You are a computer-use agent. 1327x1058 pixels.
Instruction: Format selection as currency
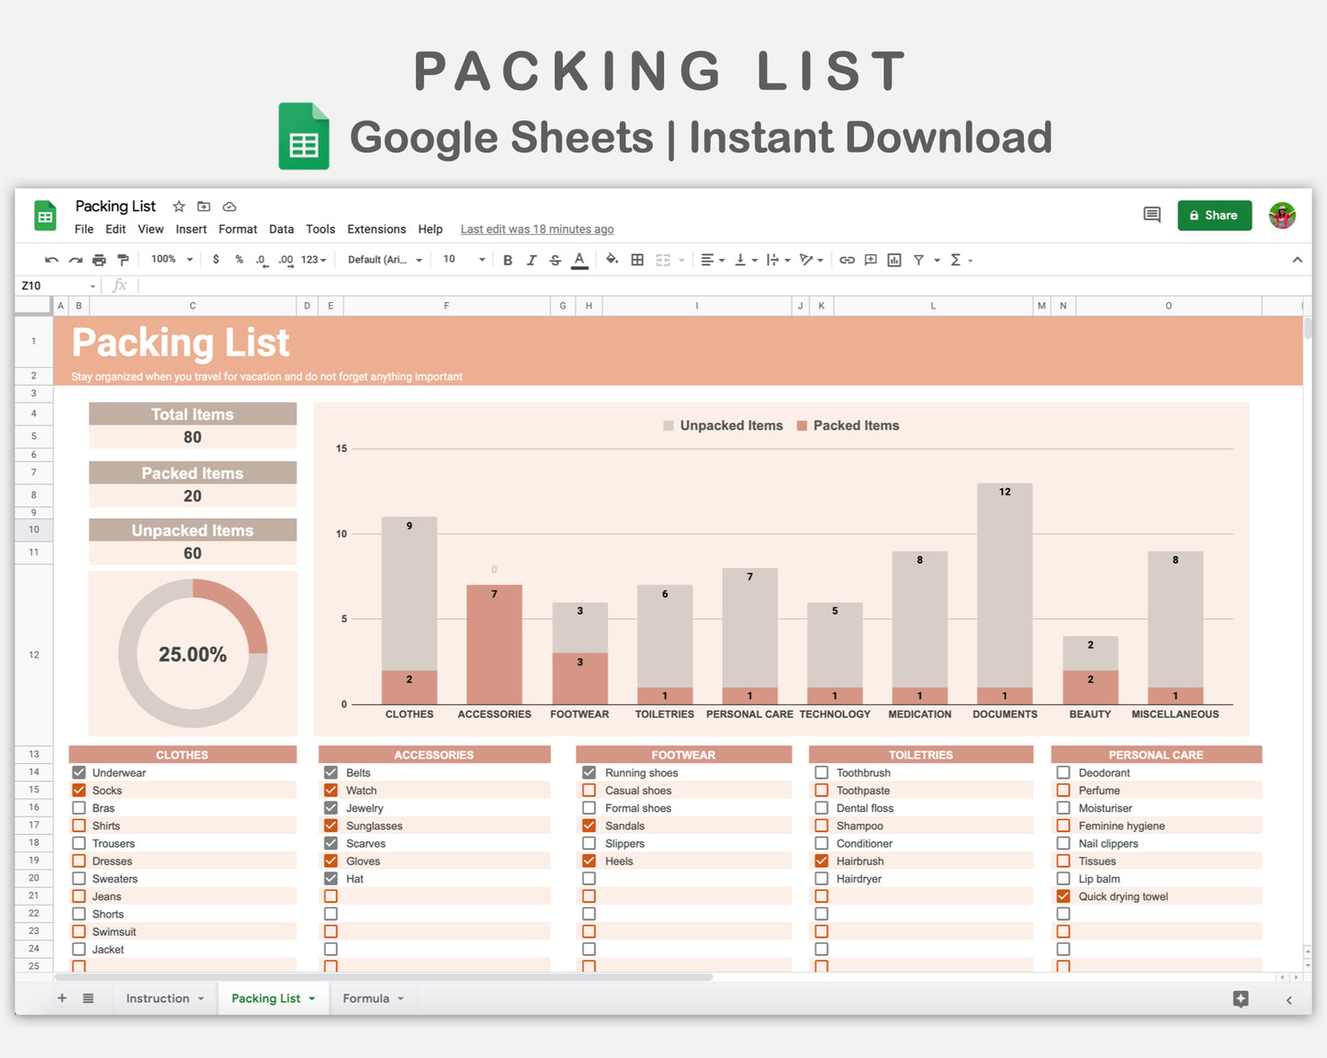[x=216, y=260]
